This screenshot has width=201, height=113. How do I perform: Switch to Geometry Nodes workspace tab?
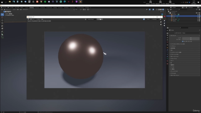(80, 8)
